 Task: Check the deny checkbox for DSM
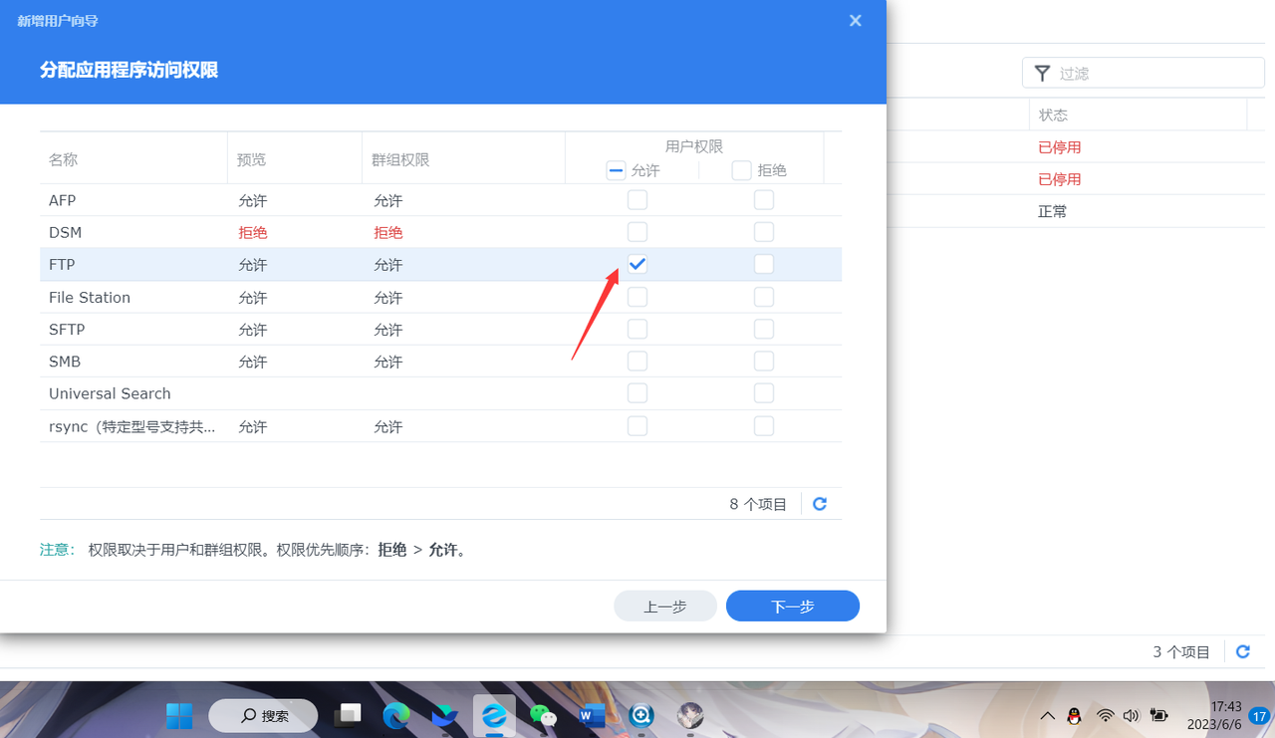(763, 232)
